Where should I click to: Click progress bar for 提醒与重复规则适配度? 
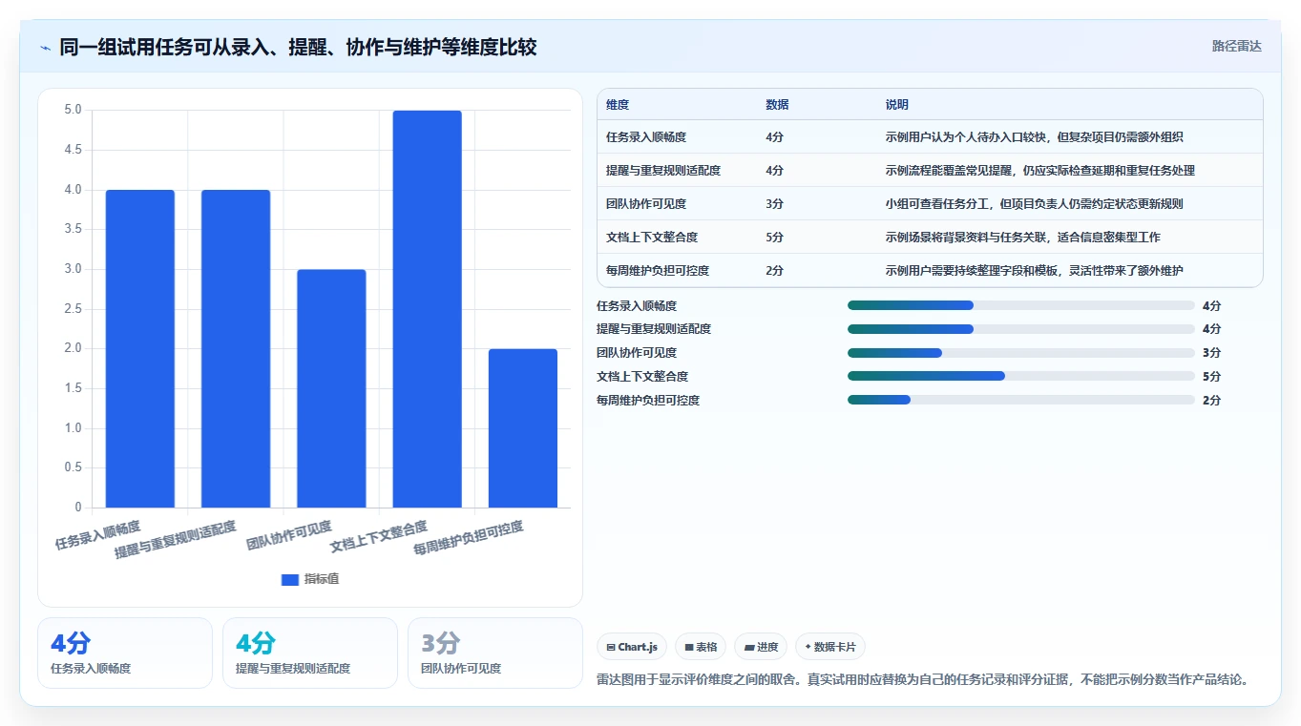[x=1021, y=329]
